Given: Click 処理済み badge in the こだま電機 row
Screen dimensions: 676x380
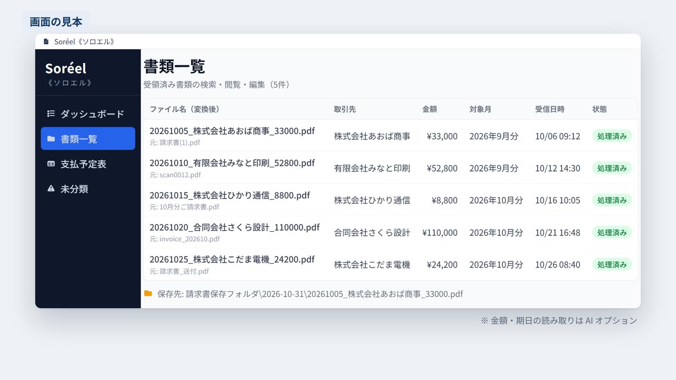Looking at the screenshot, I should 612,265.
